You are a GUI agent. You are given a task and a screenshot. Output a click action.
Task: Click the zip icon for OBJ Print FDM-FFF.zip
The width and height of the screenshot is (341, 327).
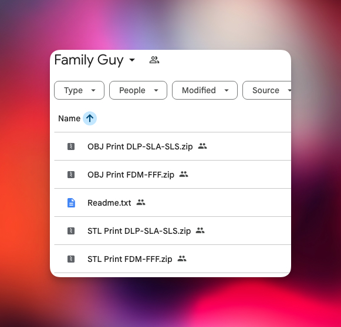point(71,175)
